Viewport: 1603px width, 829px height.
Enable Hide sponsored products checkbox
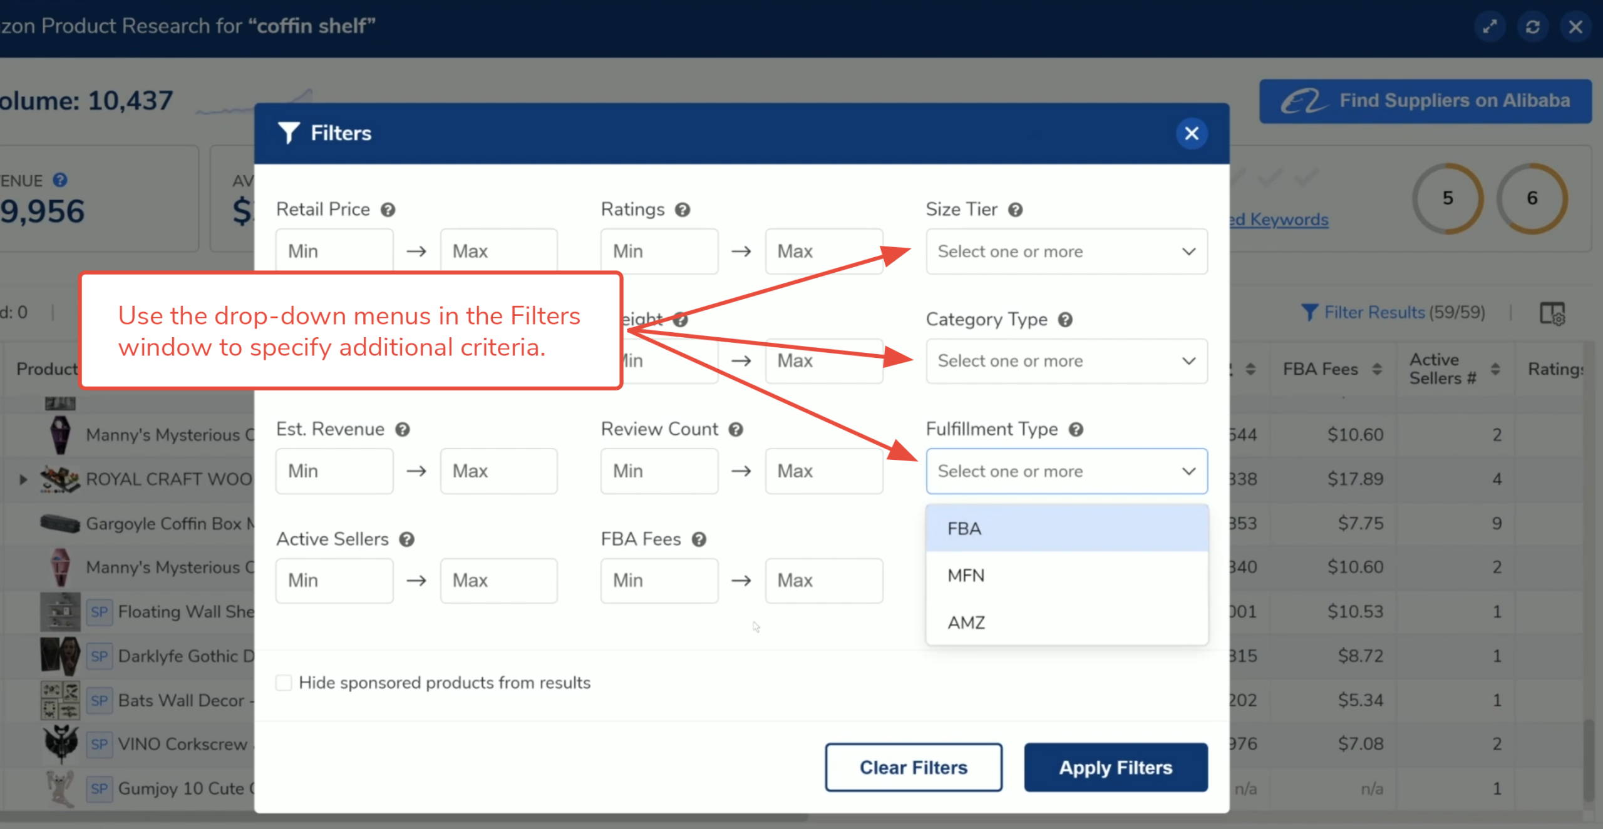284,683
